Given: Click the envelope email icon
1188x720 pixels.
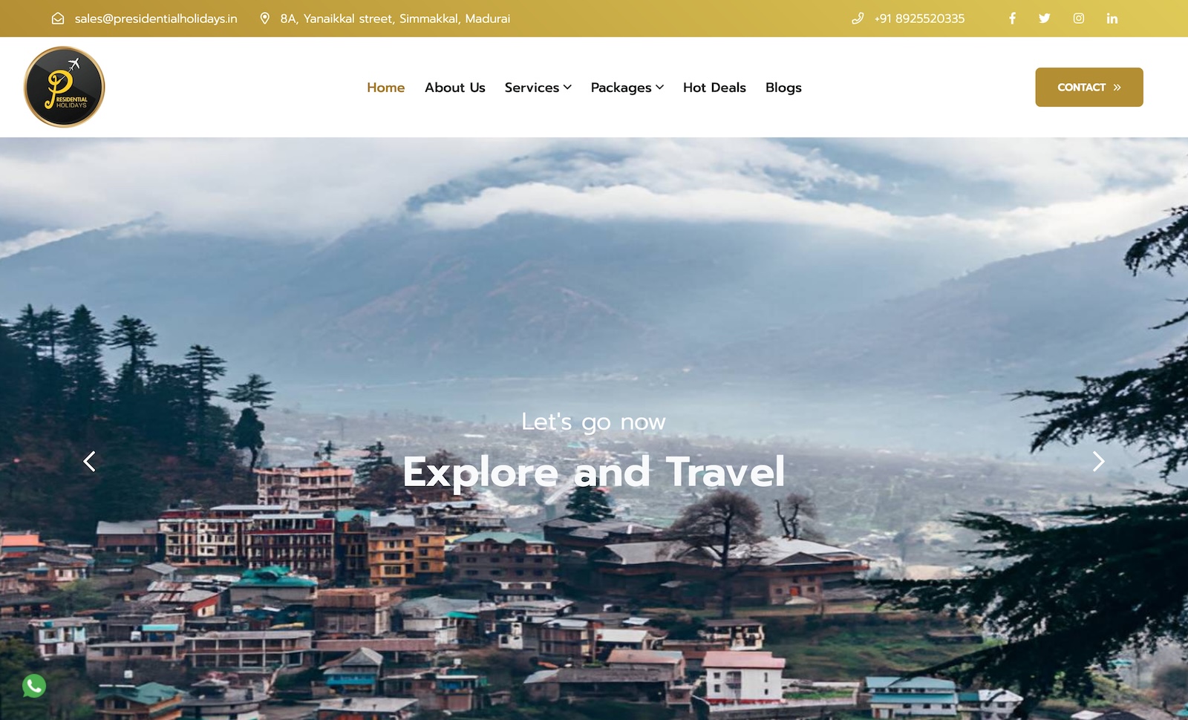Looking at the screenshot, I should 58,19.
